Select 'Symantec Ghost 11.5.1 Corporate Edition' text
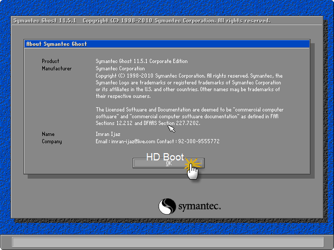Screen dimensions: 334x250 141,61
